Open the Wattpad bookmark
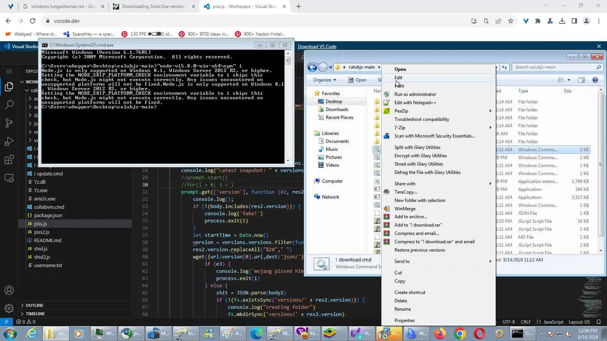Viewport: 607px width, 341px height. tap(31, 34)
